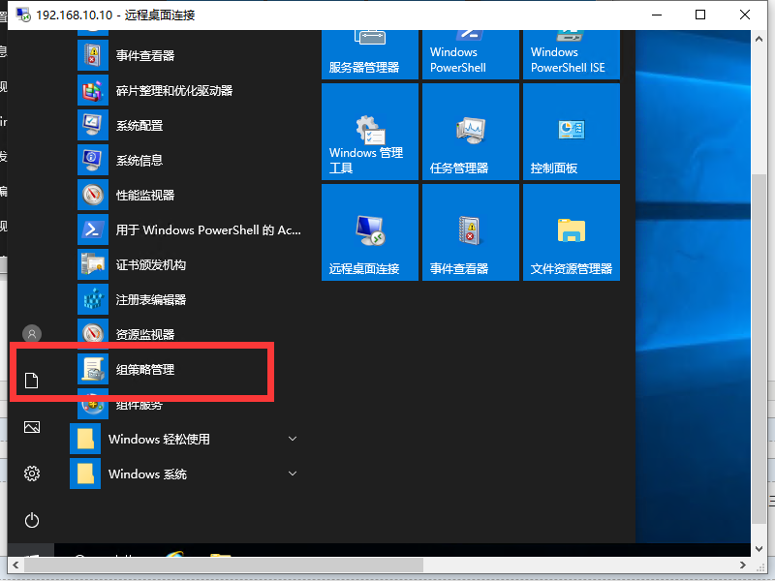Click the vertical scrollbar thumb

tap(759, 349)
